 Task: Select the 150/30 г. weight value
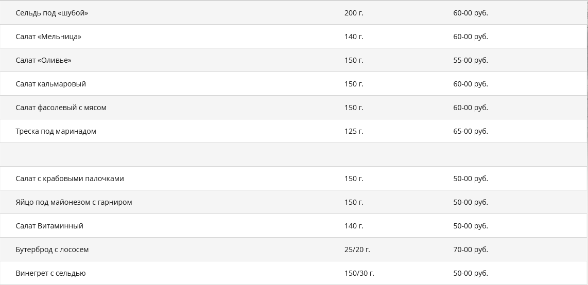click(x=359, y=273)
